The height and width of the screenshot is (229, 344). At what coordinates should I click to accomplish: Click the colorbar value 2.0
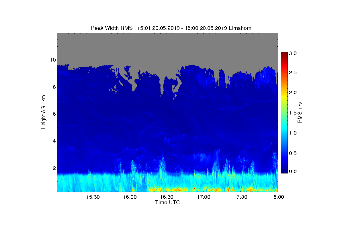point(293,92)
